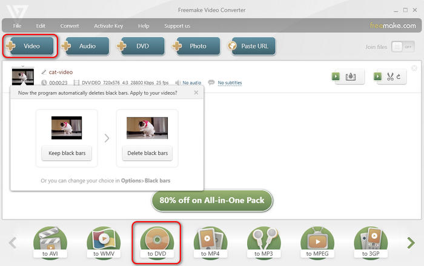Click the speaker icon next to No audio

click(x=177, y=82)
